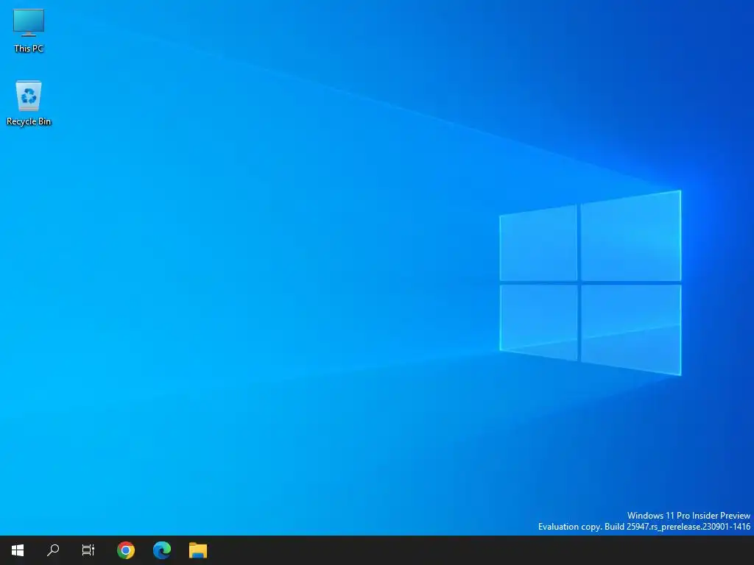The height and width of the screenshot is (565, 754).
Task: Launch Google Chrome from taskbar
Action: (x=126, y=550)
